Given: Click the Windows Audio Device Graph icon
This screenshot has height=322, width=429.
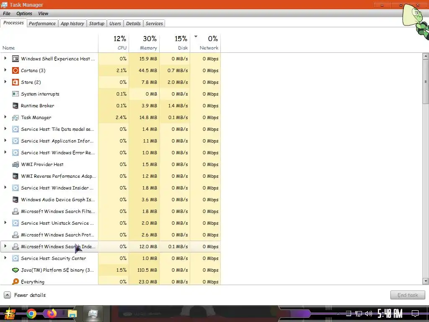Looking at the screenshot, I should pyautogui.click(x=16, y=200).
